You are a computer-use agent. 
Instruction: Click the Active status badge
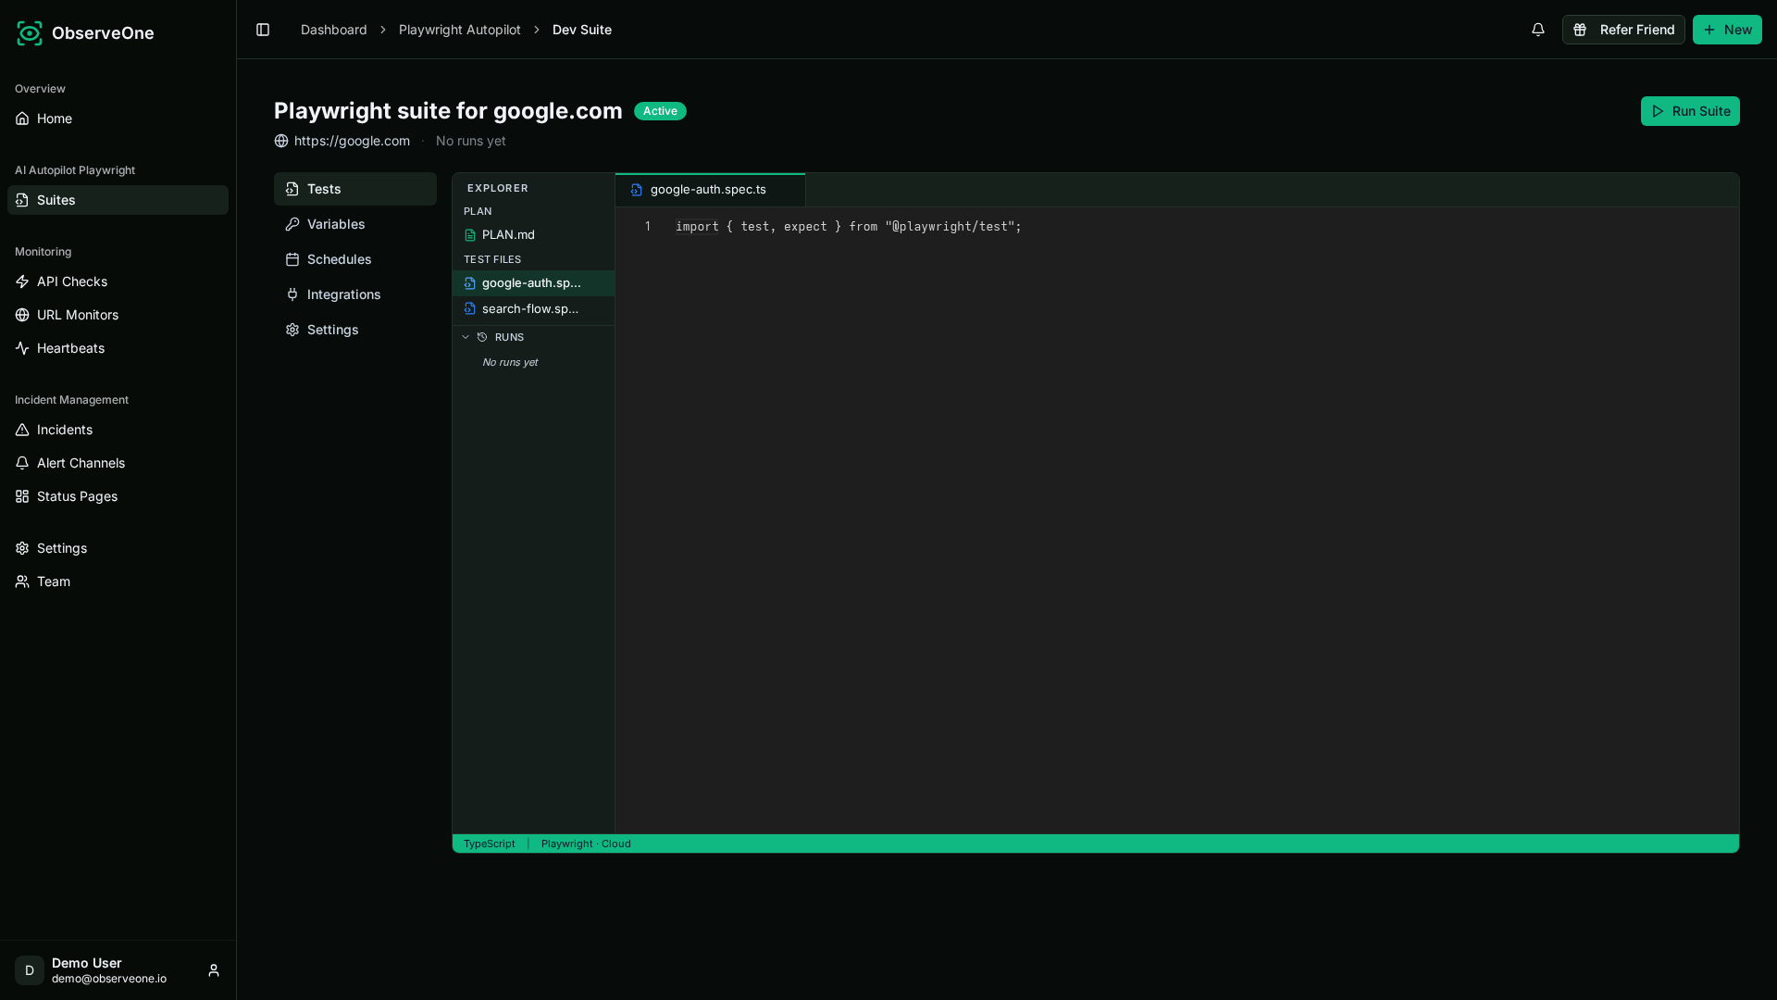[x=660, y=111]
